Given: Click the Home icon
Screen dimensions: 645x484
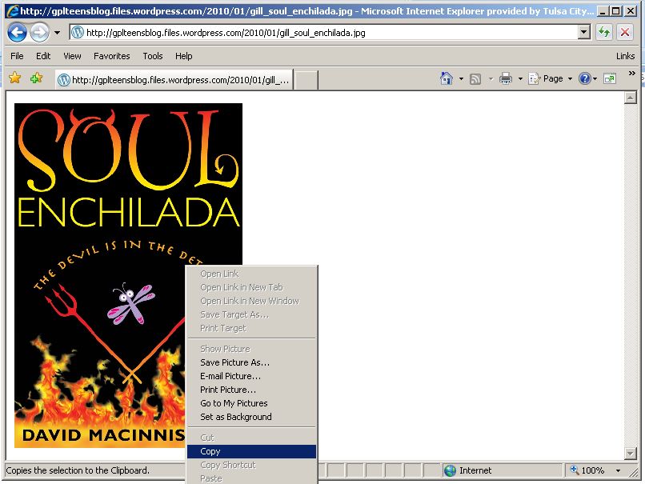Looking at the screenshot, I should [447, 78].
